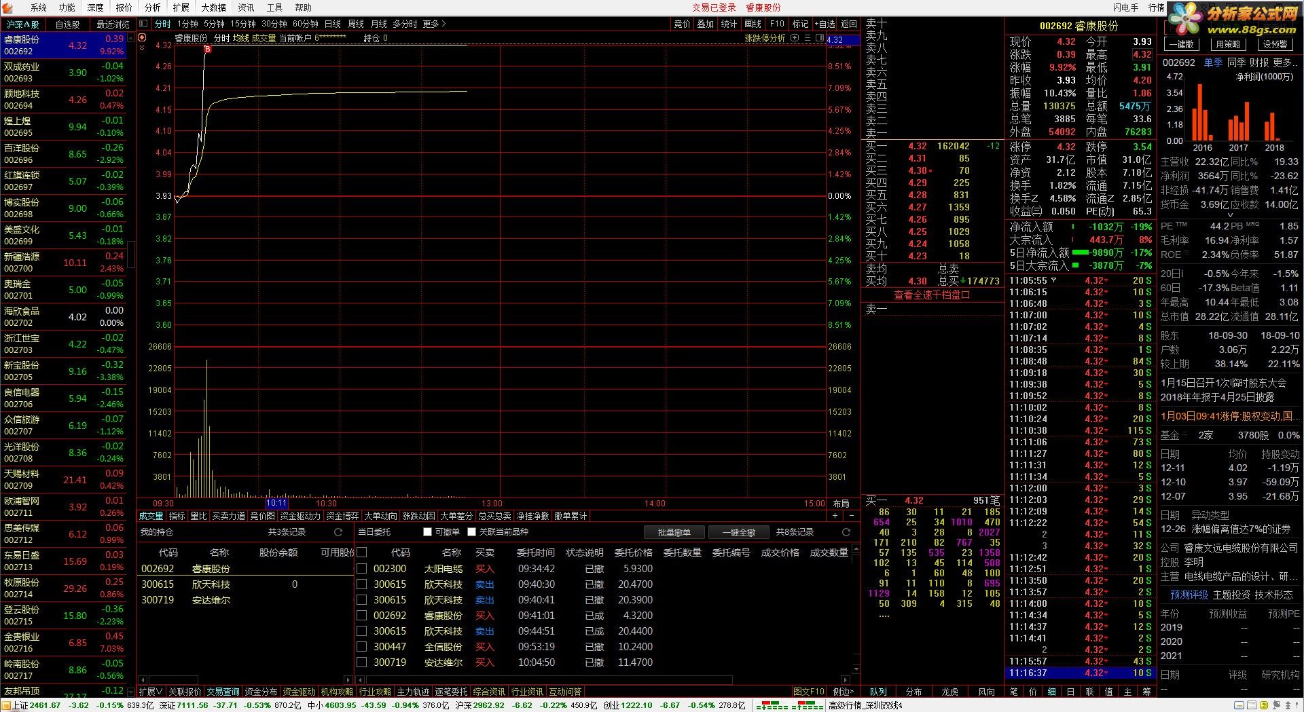Viewport: 1304px width, 712px height.
Task: Click the minus icon on the indicator tab row
Action: click(851, 516)
